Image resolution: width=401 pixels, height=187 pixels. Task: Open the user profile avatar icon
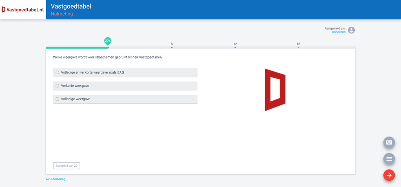(x=351, y=30)
